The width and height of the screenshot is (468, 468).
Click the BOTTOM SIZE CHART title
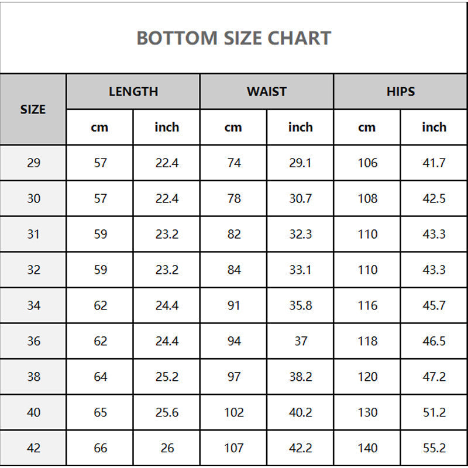233,39
